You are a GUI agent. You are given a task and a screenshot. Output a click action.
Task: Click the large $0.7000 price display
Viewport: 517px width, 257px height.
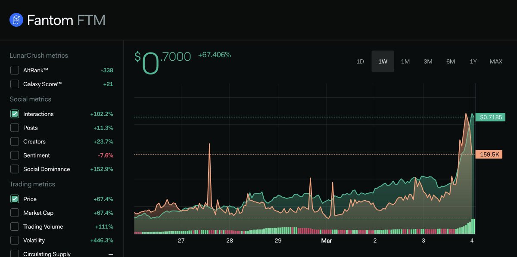pos(163,63)
